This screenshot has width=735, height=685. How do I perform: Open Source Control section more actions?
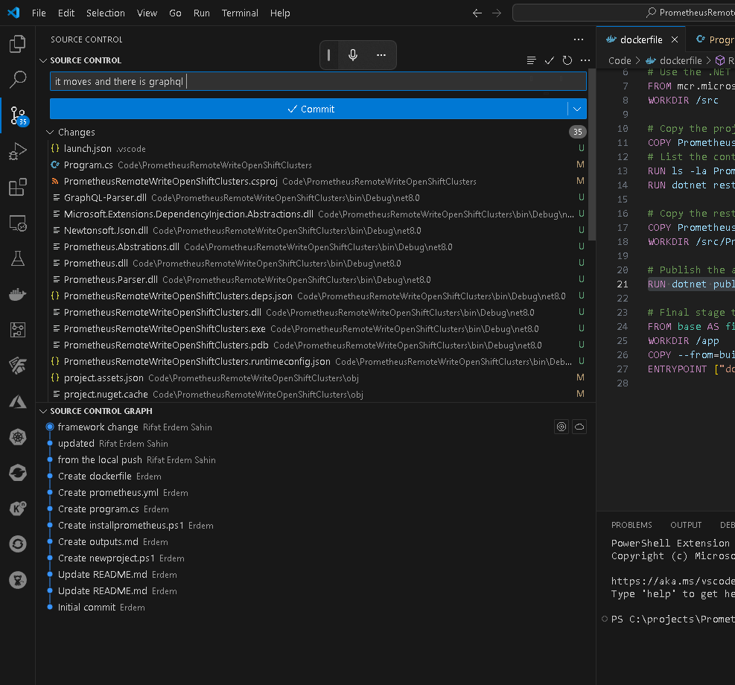point(585,60)
